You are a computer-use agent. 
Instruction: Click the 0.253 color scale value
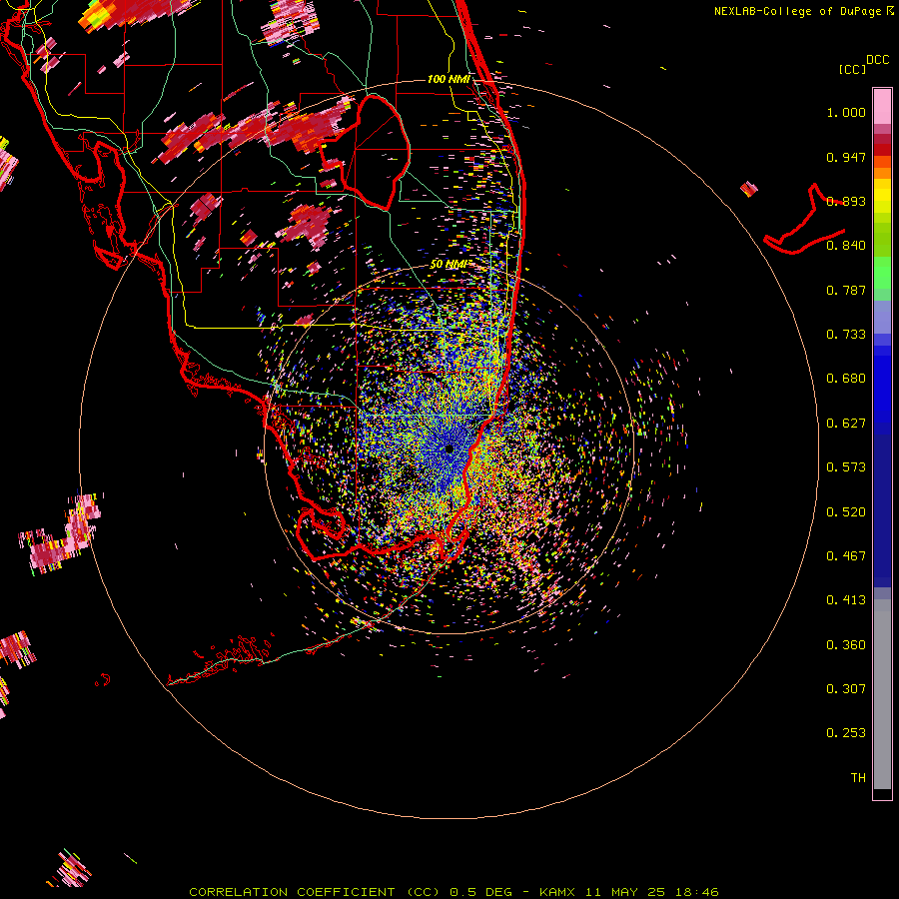846,733
